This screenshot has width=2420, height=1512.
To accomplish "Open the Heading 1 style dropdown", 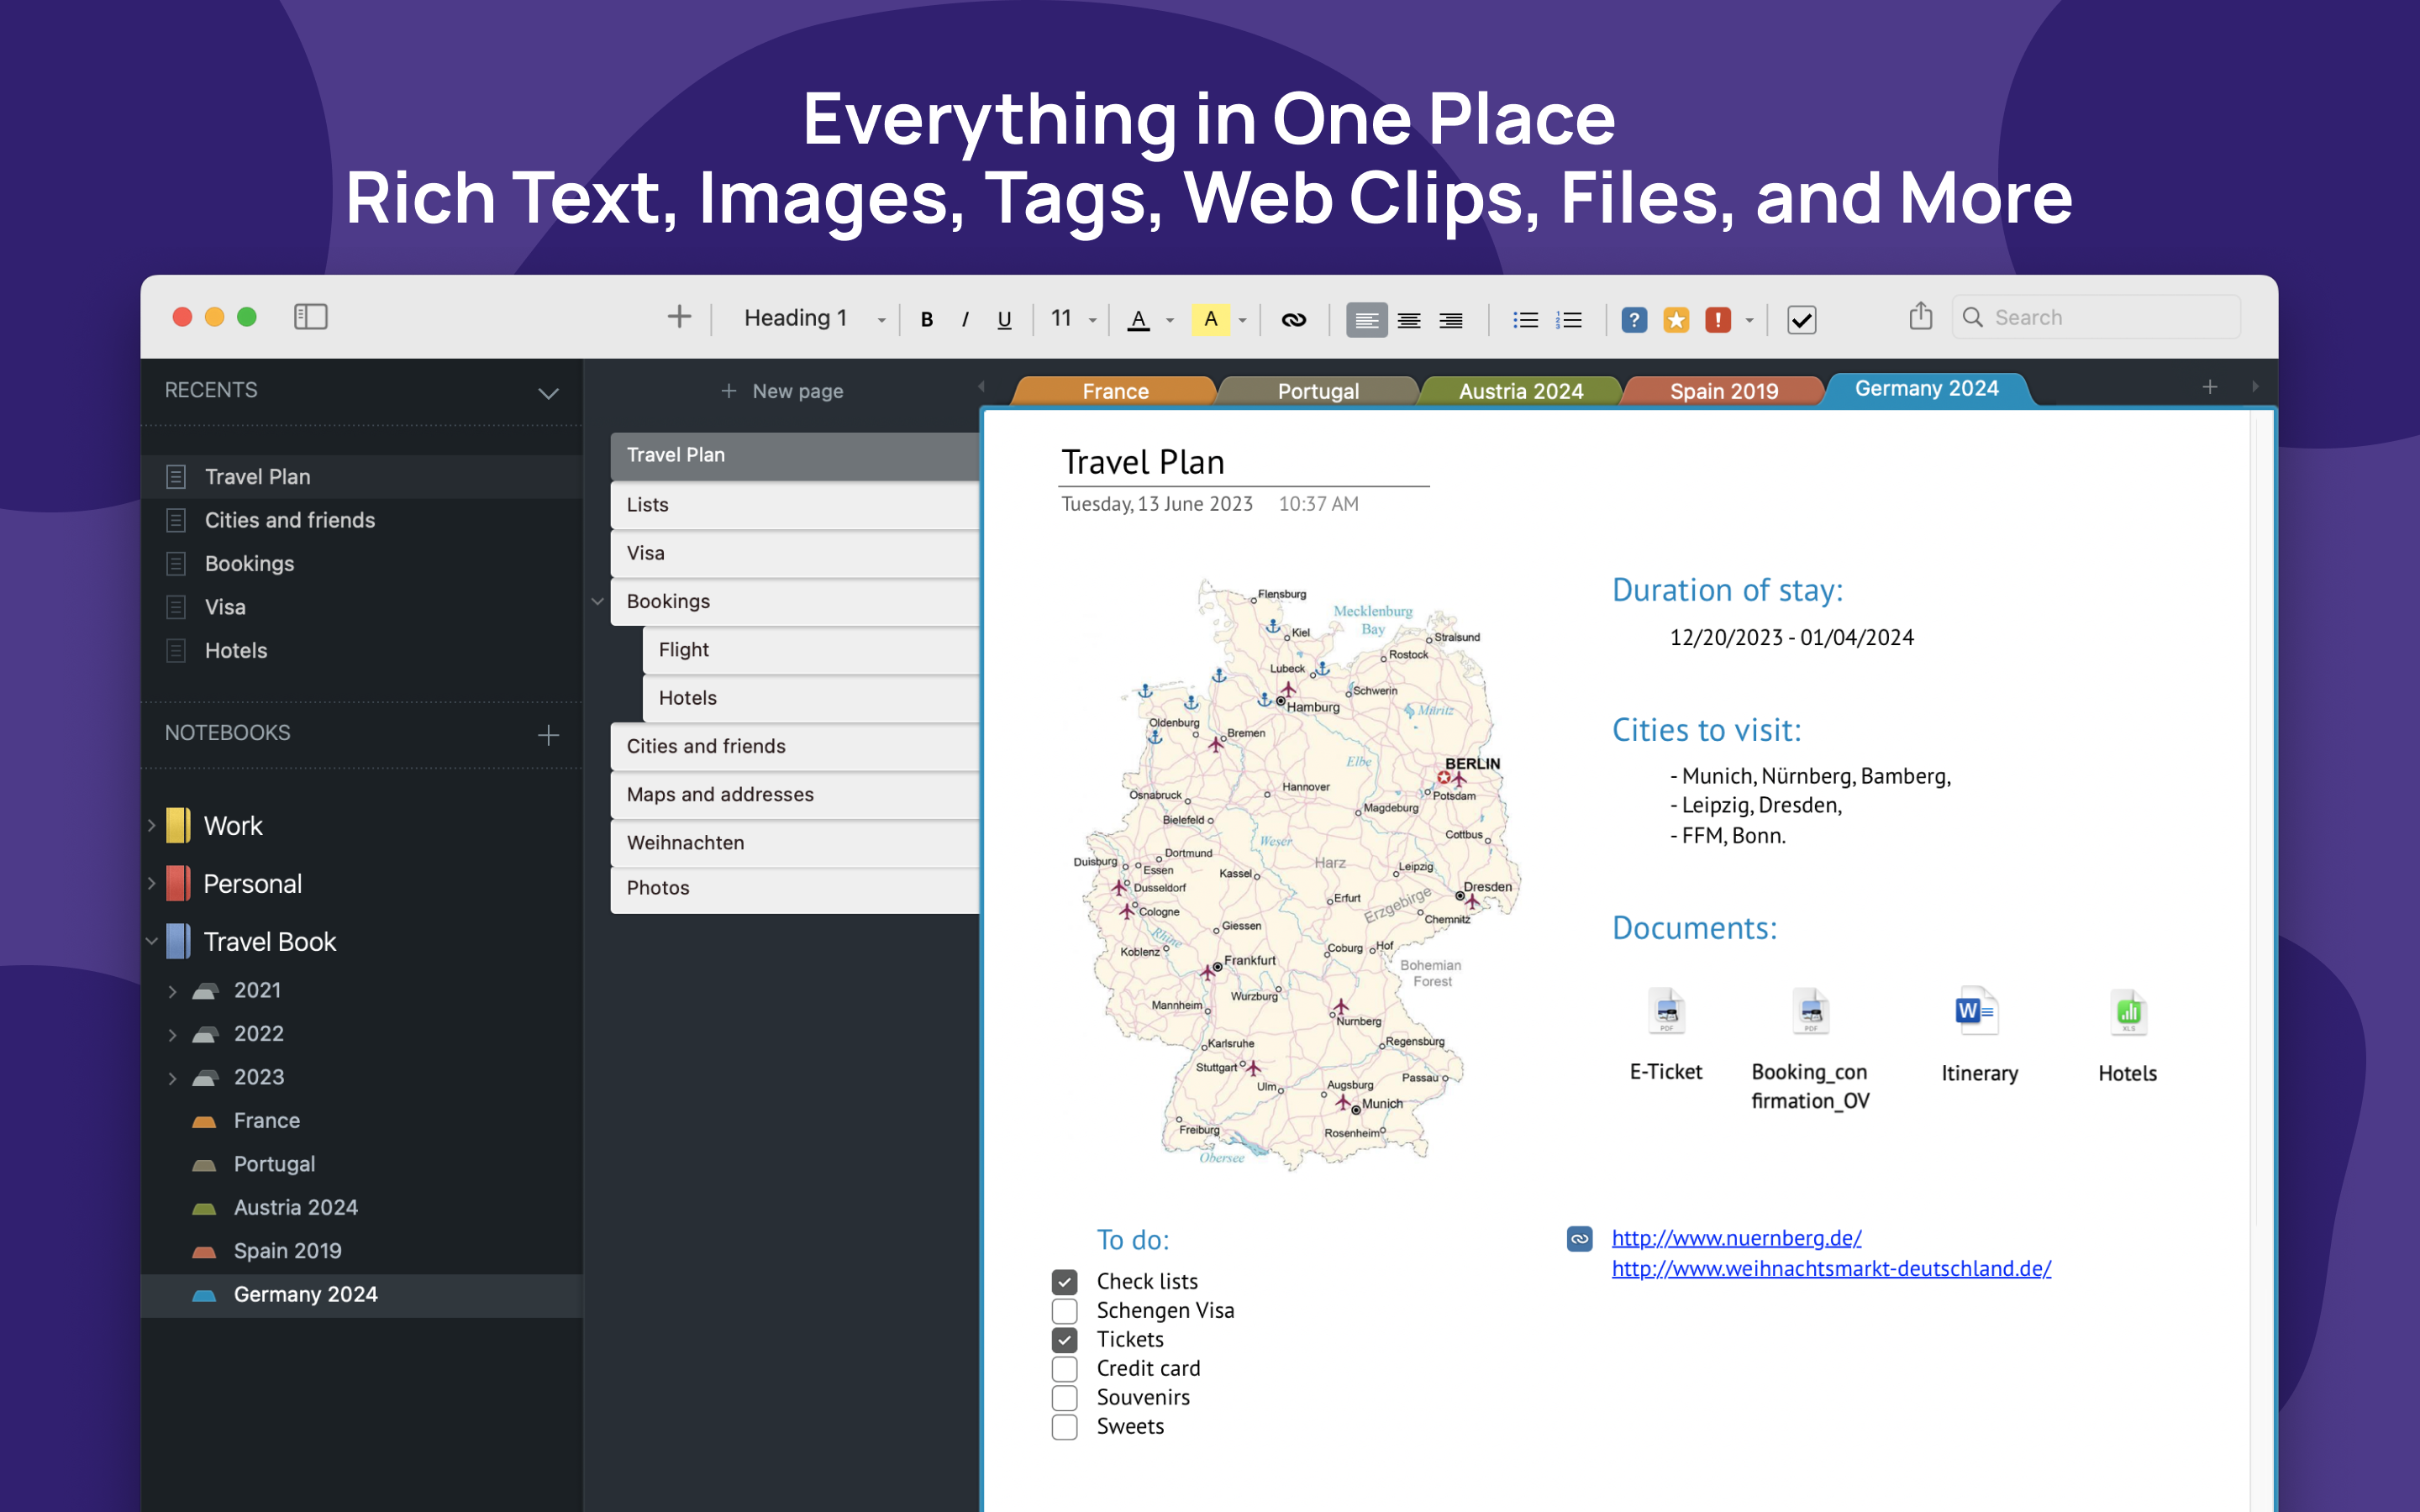I will coord(880,318).
